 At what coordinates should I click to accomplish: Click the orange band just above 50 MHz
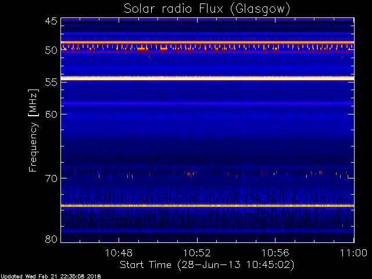point(208,42)
